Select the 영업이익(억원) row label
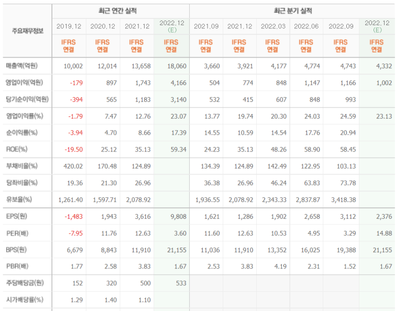This screenshot has height=311, width=405. (x=24, y=83)
